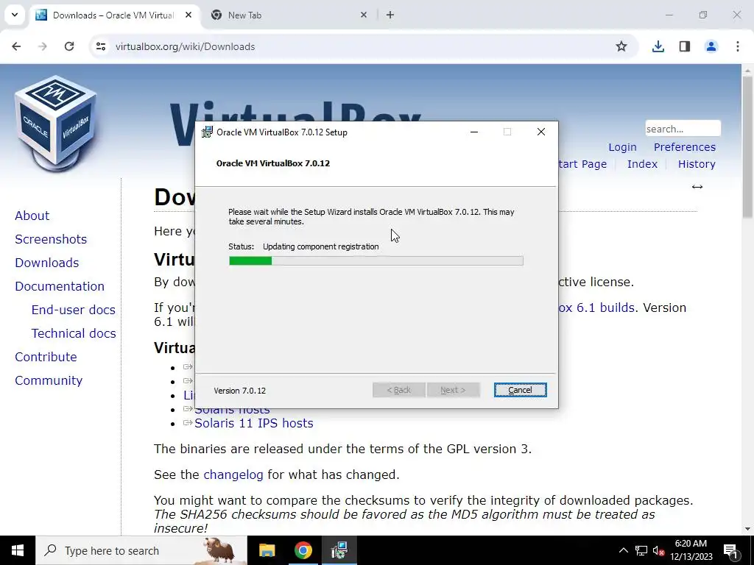Open the Preferences link
Image resolution: width=754 pixels, height=565 pixels.
point(684,147)
